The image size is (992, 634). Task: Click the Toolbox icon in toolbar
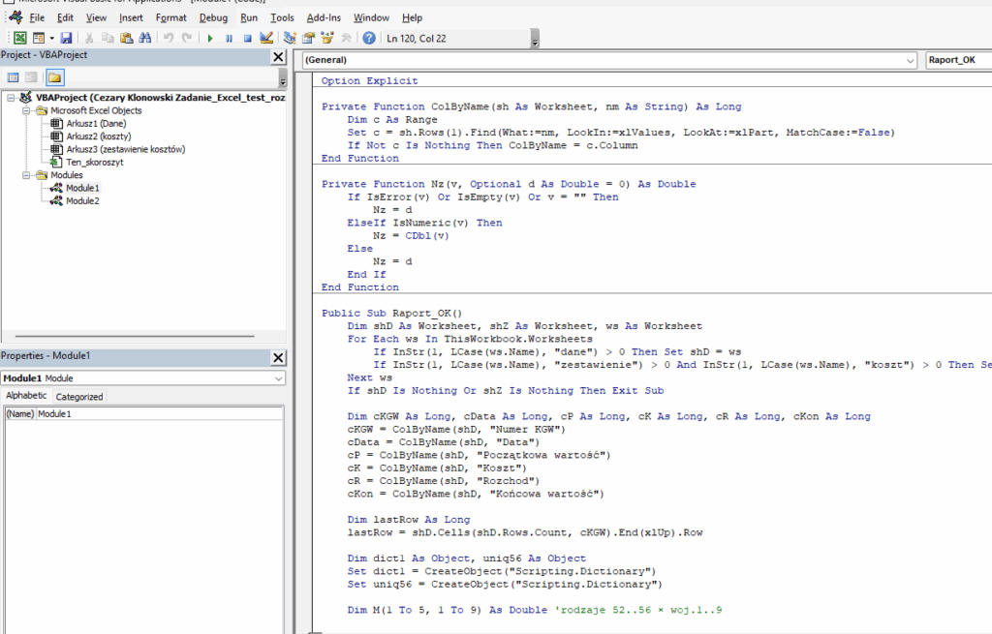(346, 38)
